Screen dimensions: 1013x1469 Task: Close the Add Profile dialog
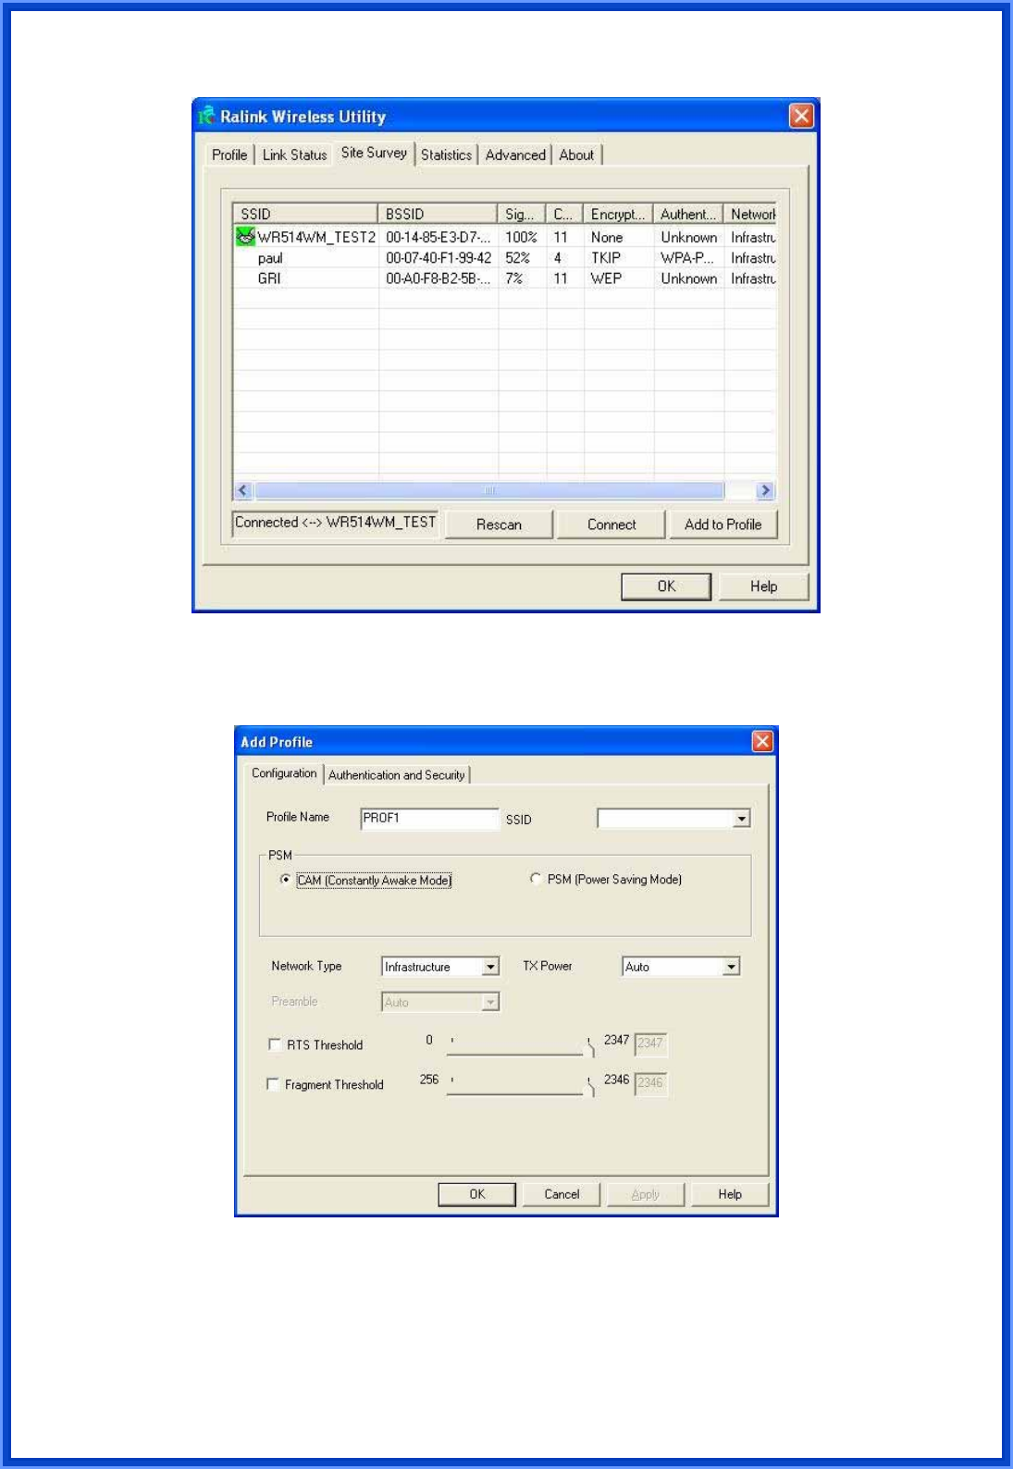tap(762, 741)
